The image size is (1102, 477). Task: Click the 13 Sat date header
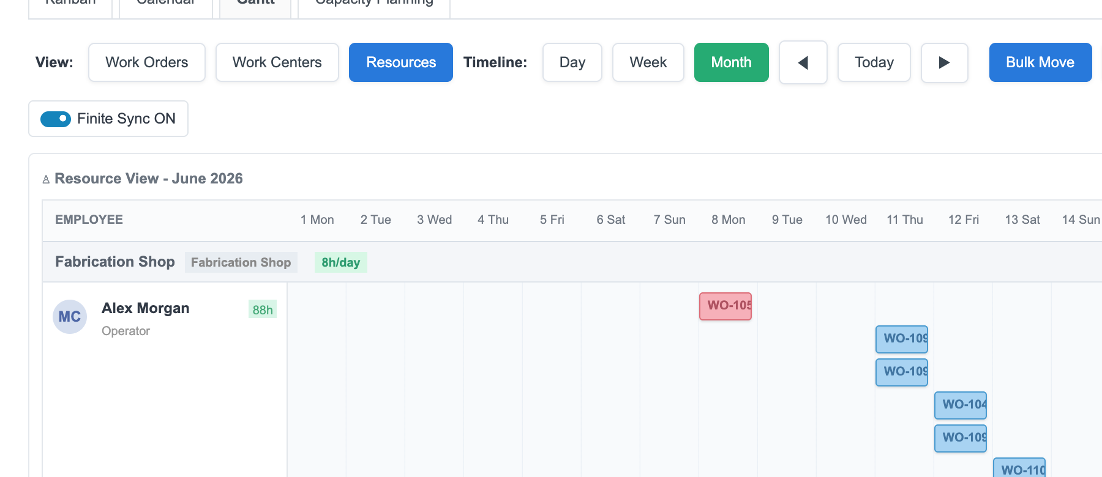[1022, 220]
